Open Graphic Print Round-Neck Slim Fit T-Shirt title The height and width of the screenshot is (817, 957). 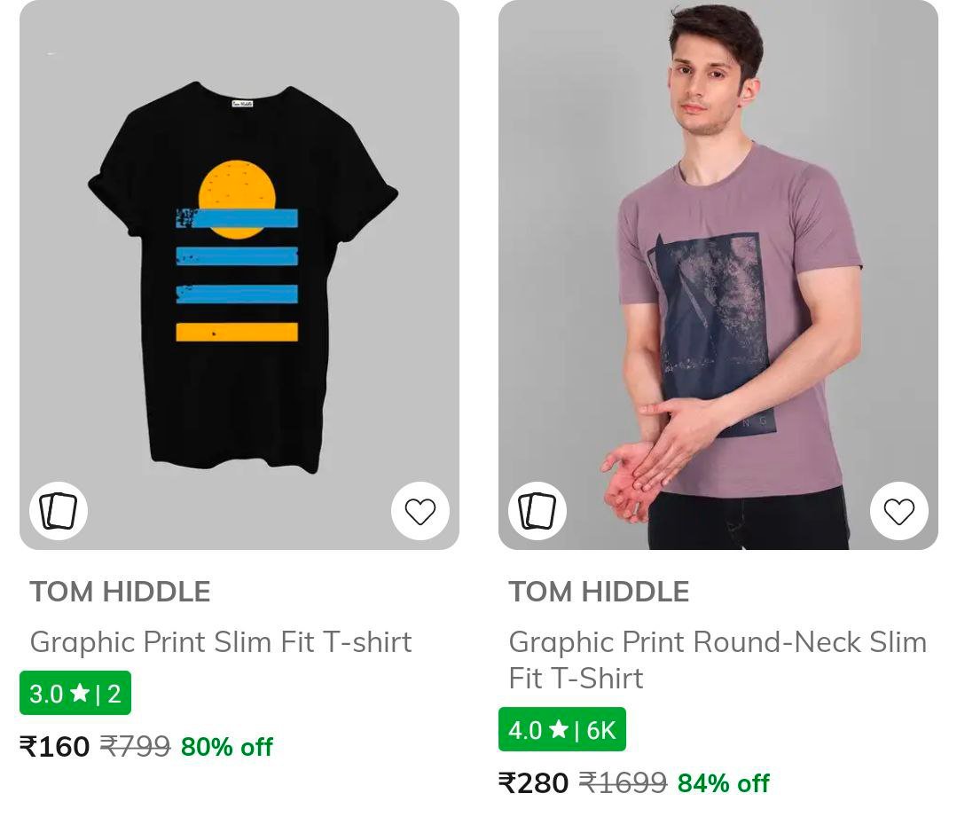click(x=717, y=659)
